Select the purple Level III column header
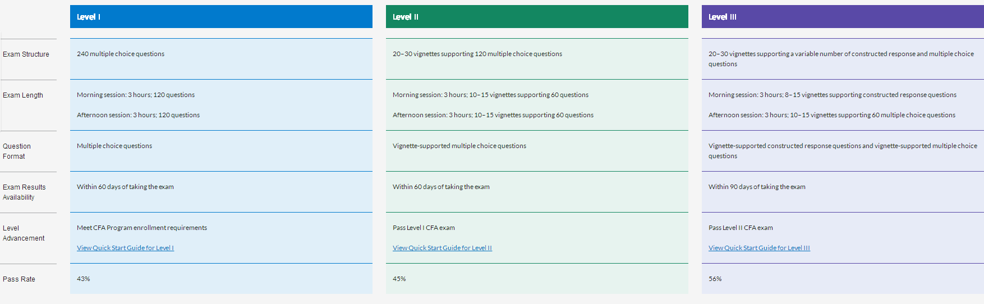 (x=842, y=17)
